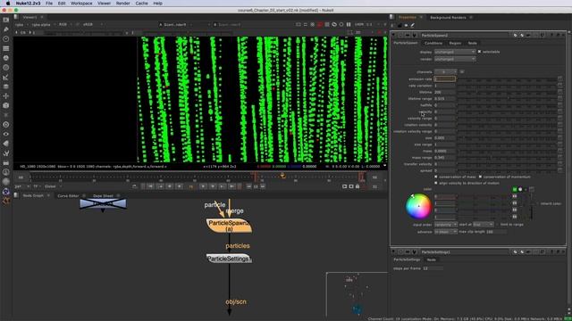Select the disabled crossed-out node
572x321 pixels.
pos(104,204)
